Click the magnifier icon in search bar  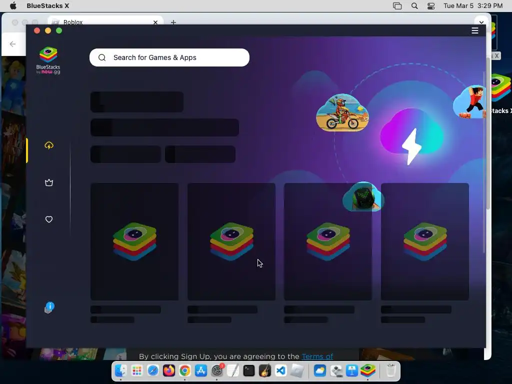click(102, 57)
